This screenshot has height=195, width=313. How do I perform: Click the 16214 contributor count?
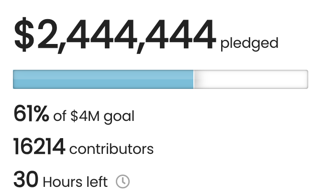[39, 148]
